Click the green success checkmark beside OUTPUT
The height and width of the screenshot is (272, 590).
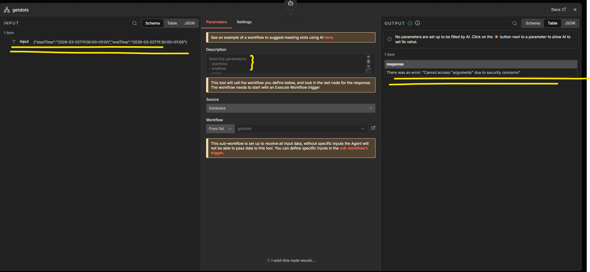pyautogui.click(x=410, y=23)
